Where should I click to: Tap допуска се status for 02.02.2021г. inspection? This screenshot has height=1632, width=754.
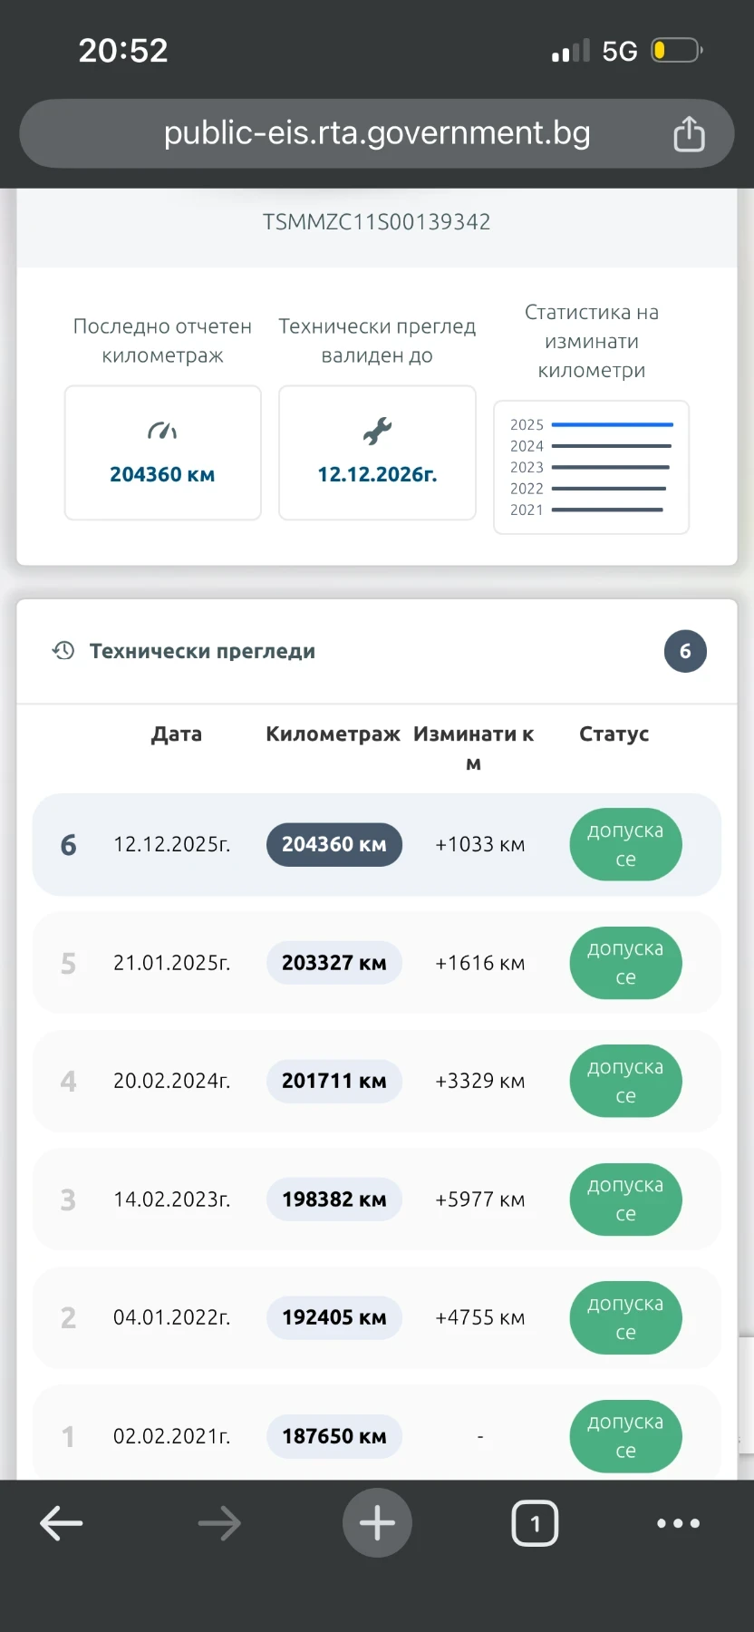(x=625, y=1436)
